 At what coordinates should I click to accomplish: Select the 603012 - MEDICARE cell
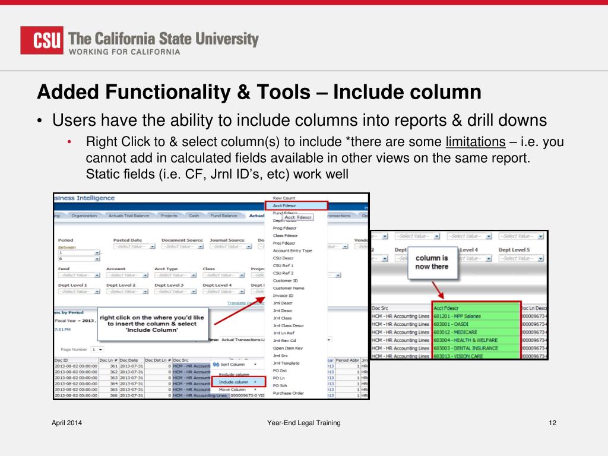[x=476, y=332]
